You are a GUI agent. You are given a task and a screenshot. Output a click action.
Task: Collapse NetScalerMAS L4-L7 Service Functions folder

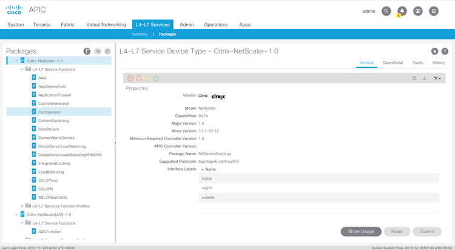22,223
